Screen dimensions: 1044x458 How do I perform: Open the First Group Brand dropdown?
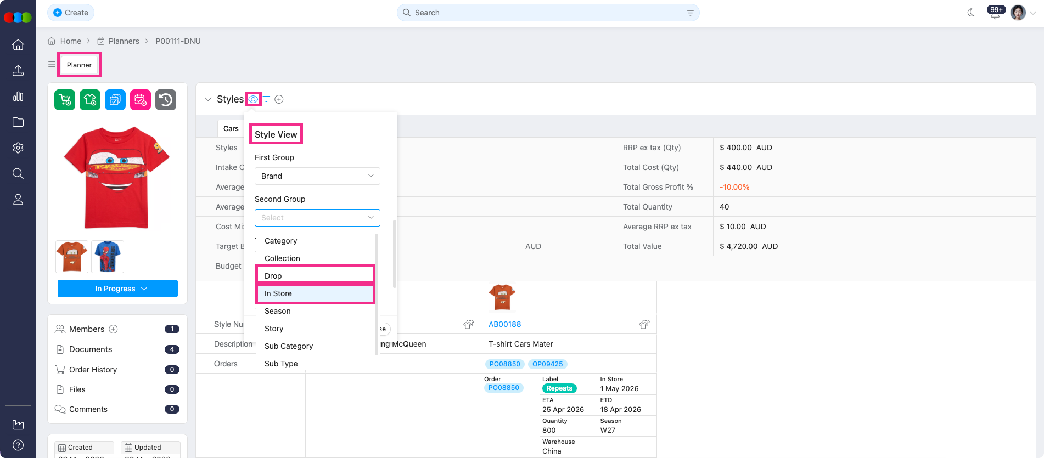point(317,176)
